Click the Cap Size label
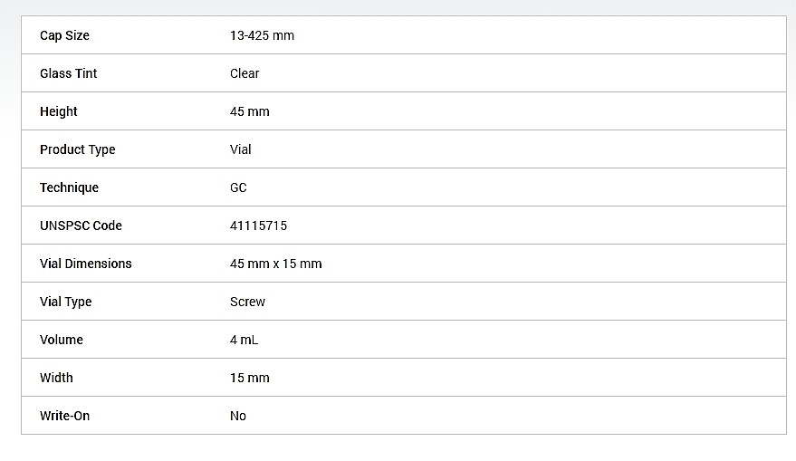 pyautogui.click(x=64, y=35)
